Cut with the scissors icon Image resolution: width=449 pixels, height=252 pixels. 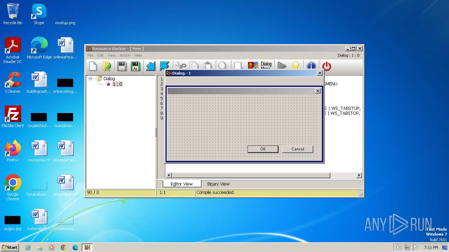click(180, 65)
